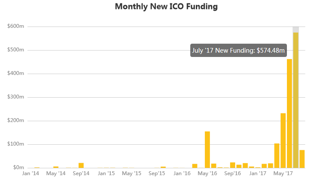Click the Sep '14 funding bar
The width and height of the screenshot is (313, 179).
click(81, 165)
